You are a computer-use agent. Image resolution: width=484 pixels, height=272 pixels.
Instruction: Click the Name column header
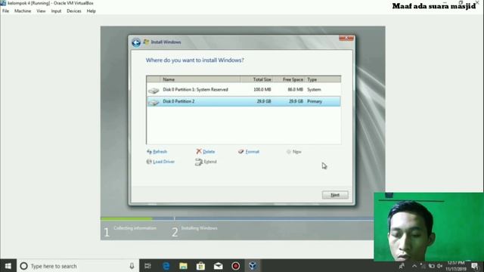click(200, 79)
